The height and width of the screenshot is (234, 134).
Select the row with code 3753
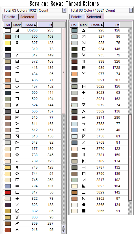99,124
